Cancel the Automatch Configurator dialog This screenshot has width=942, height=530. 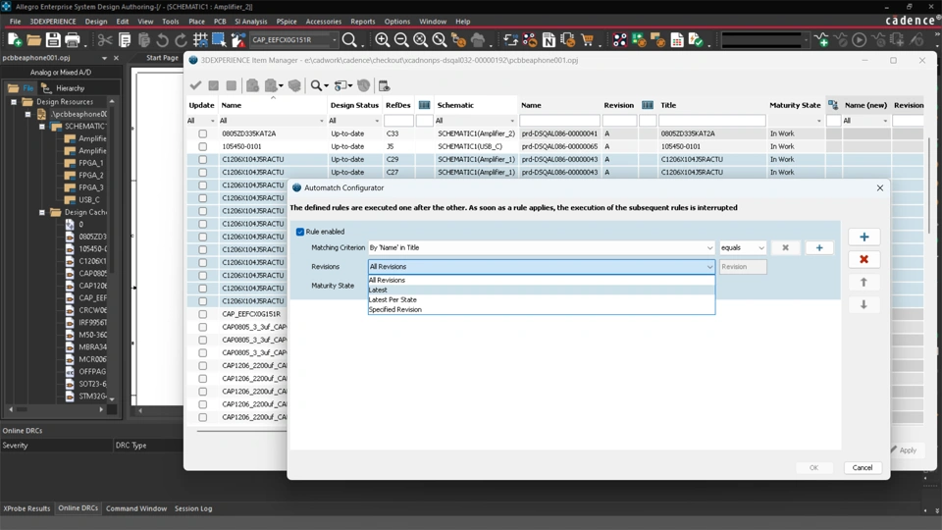click(863, 467)
